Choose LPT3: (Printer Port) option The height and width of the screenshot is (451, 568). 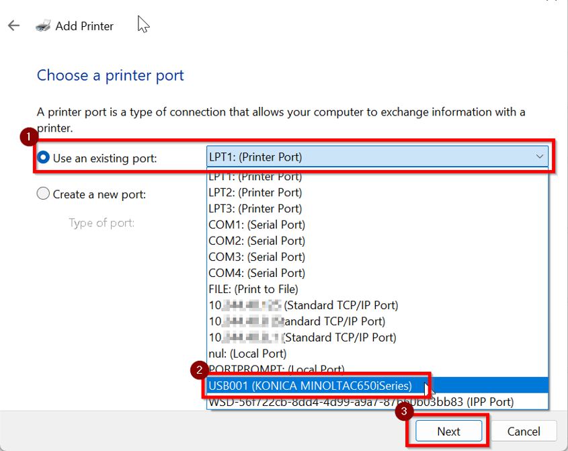[x=255, y=208]
